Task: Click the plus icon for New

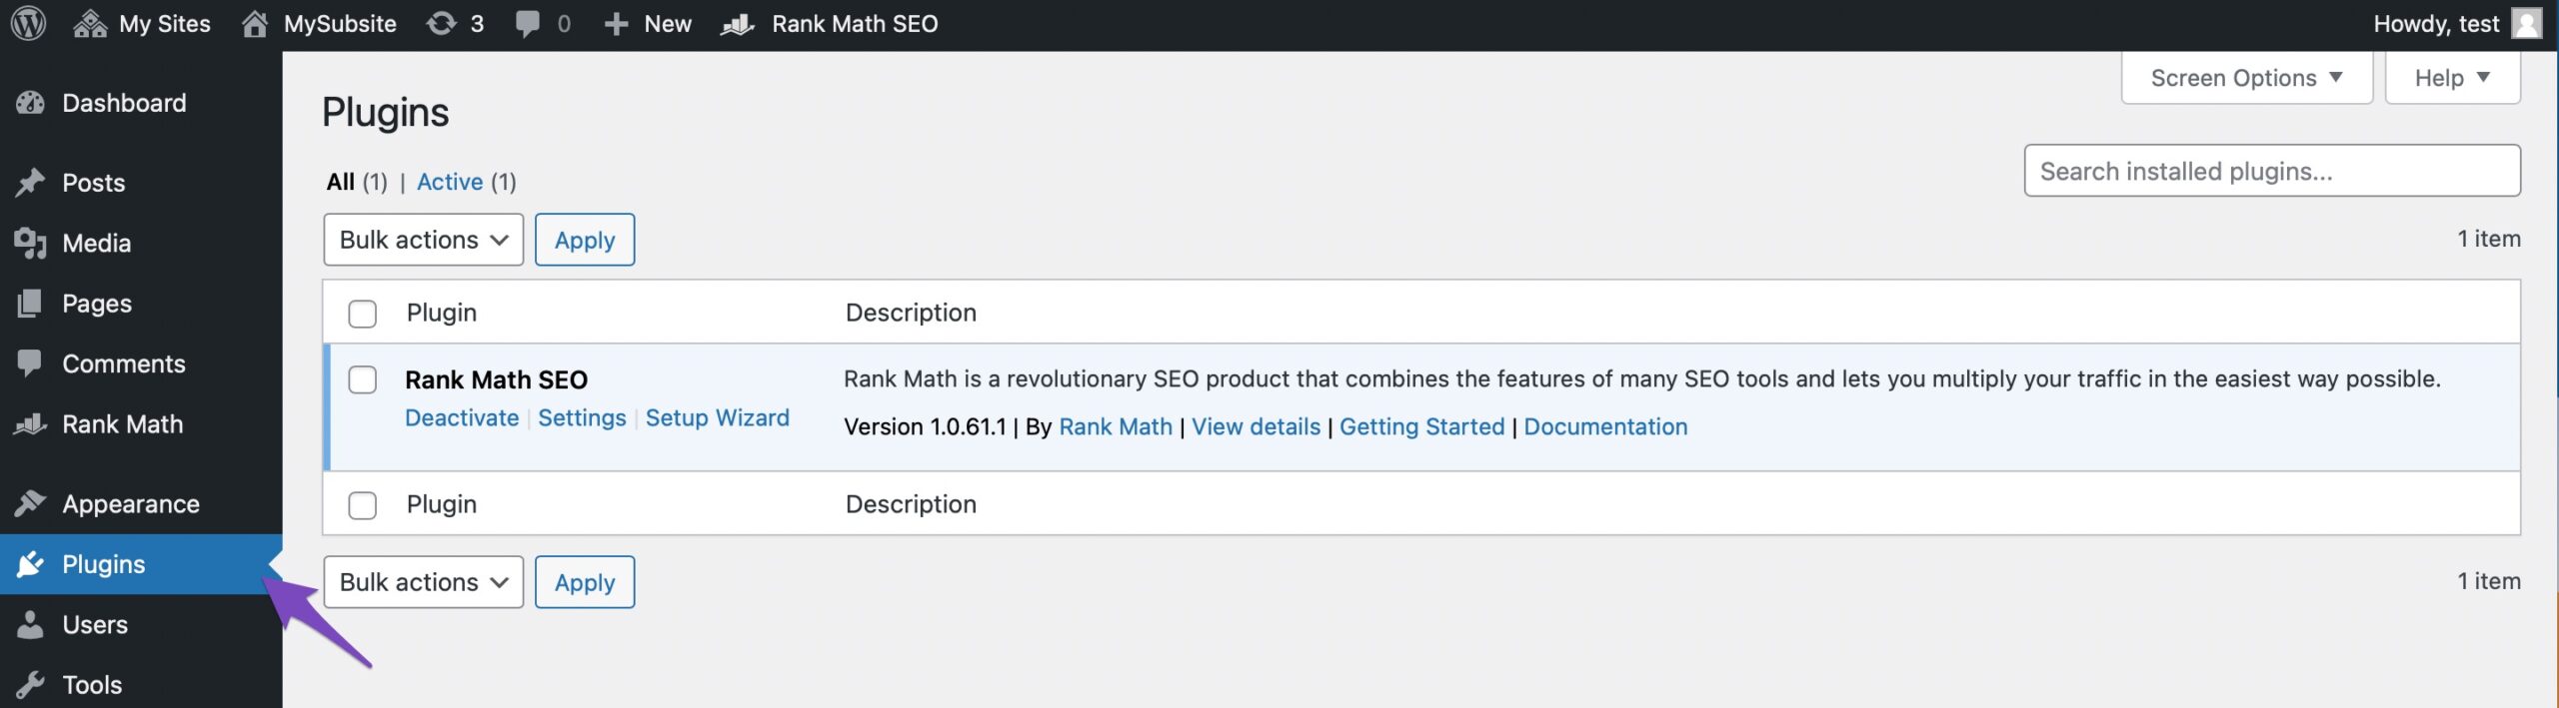Action: pyautogui.click(x=616, y=24)
